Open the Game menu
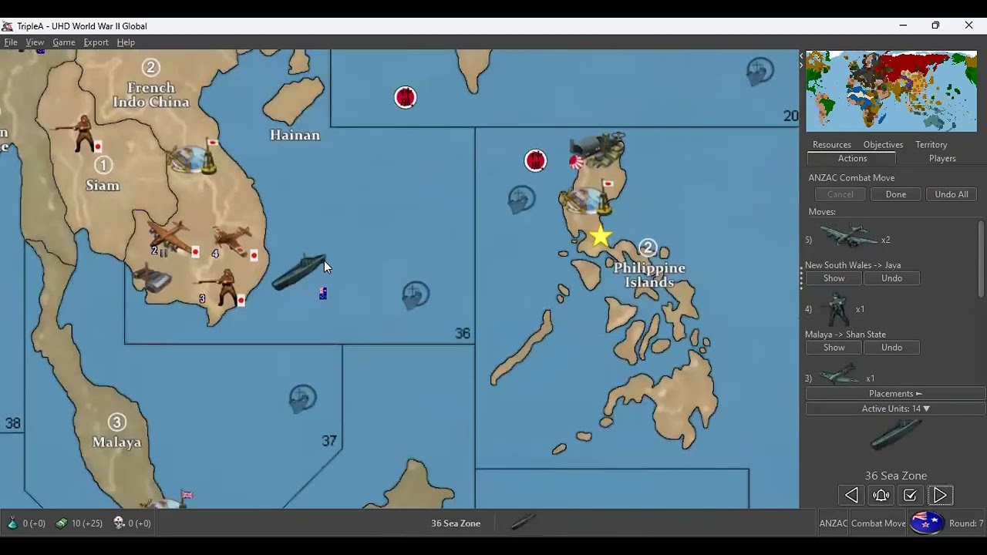This screenshot has height=555, width=987. pos(63,42)
